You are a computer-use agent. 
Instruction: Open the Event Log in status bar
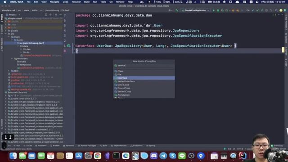[277, 146]
